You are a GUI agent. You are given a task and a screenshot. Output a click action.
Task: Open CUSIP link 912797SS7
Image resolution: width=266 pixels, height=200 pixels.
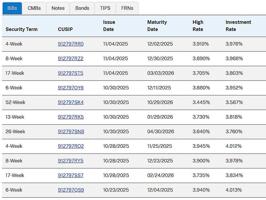(x=71, y=175)
